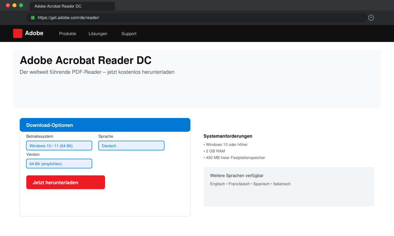The height and width of the screenshot is (236, 394).
Task: Click the green secure site indicator
Action: click(33, 18)
